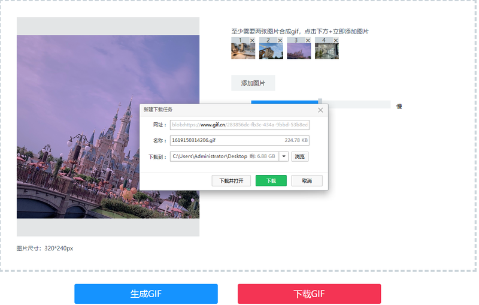The width and height of the screenshot is (479, 305).
Task: Click the 224.78 KB file size text
Action: click(x=296, y=140)
